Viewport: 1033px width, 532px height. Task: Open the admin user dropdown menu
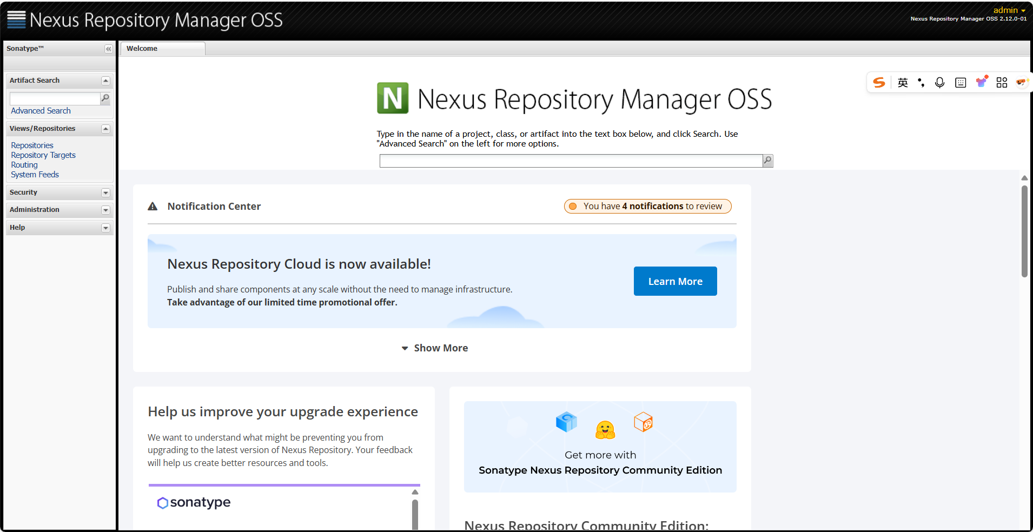1009,10
